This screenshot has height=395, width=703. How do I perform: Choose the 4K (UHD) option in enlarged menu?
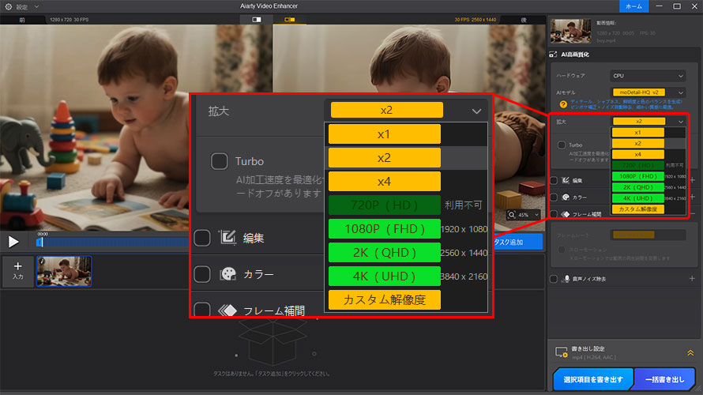[384, 276]
